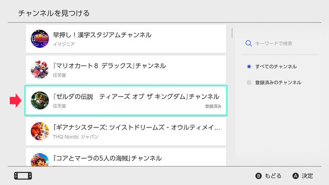329x185 pixels.
Task: Open the 早押し！漢字スタジアム channel icon
Action: point(40,39)
